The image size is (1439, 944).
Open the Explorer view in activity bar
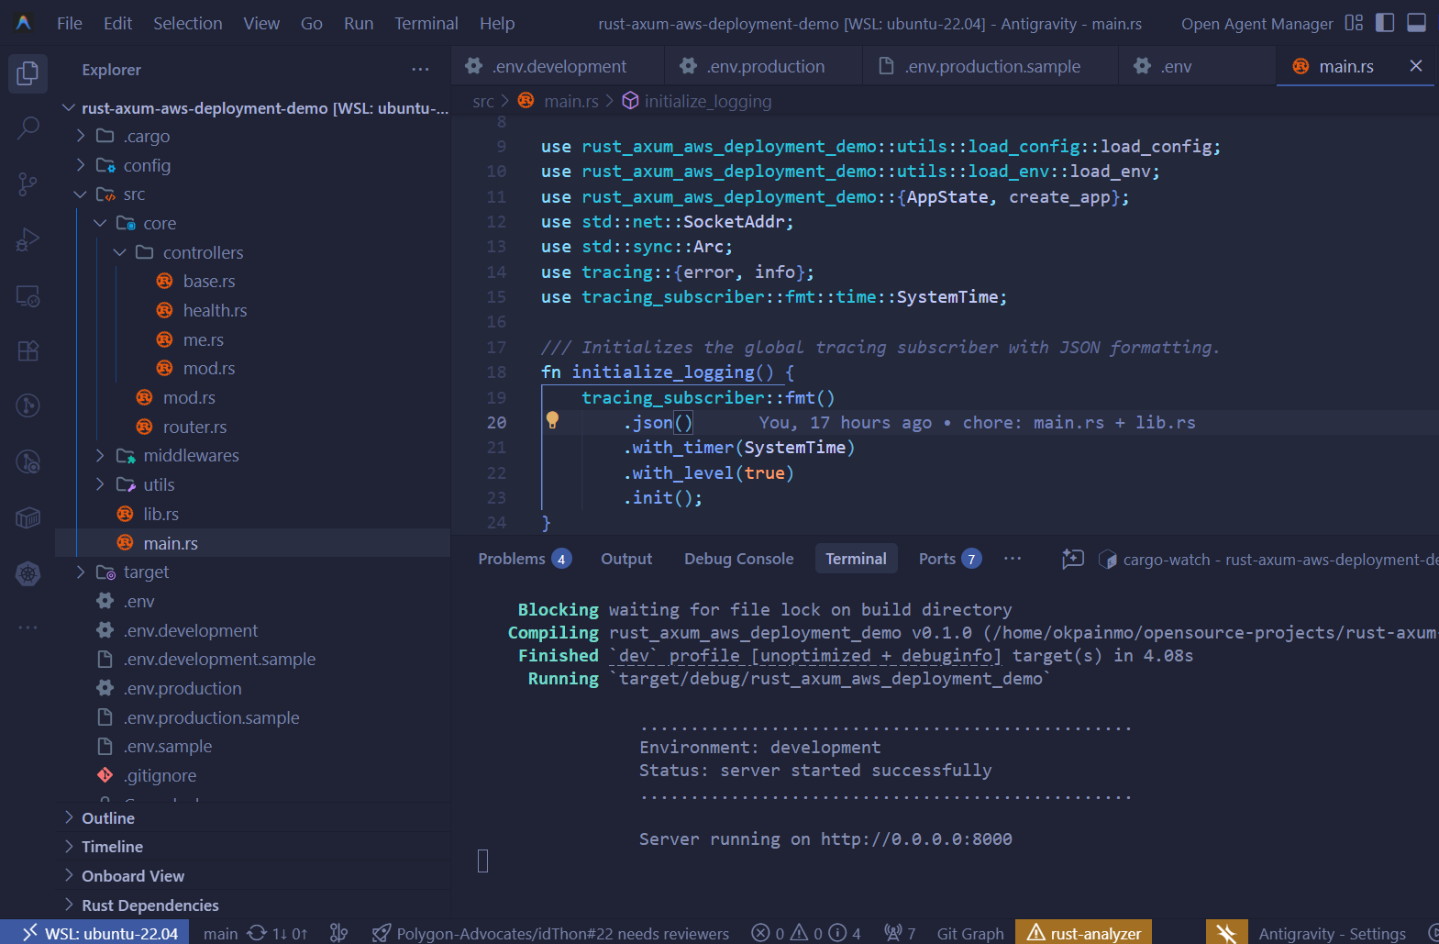tap(28, 72)
